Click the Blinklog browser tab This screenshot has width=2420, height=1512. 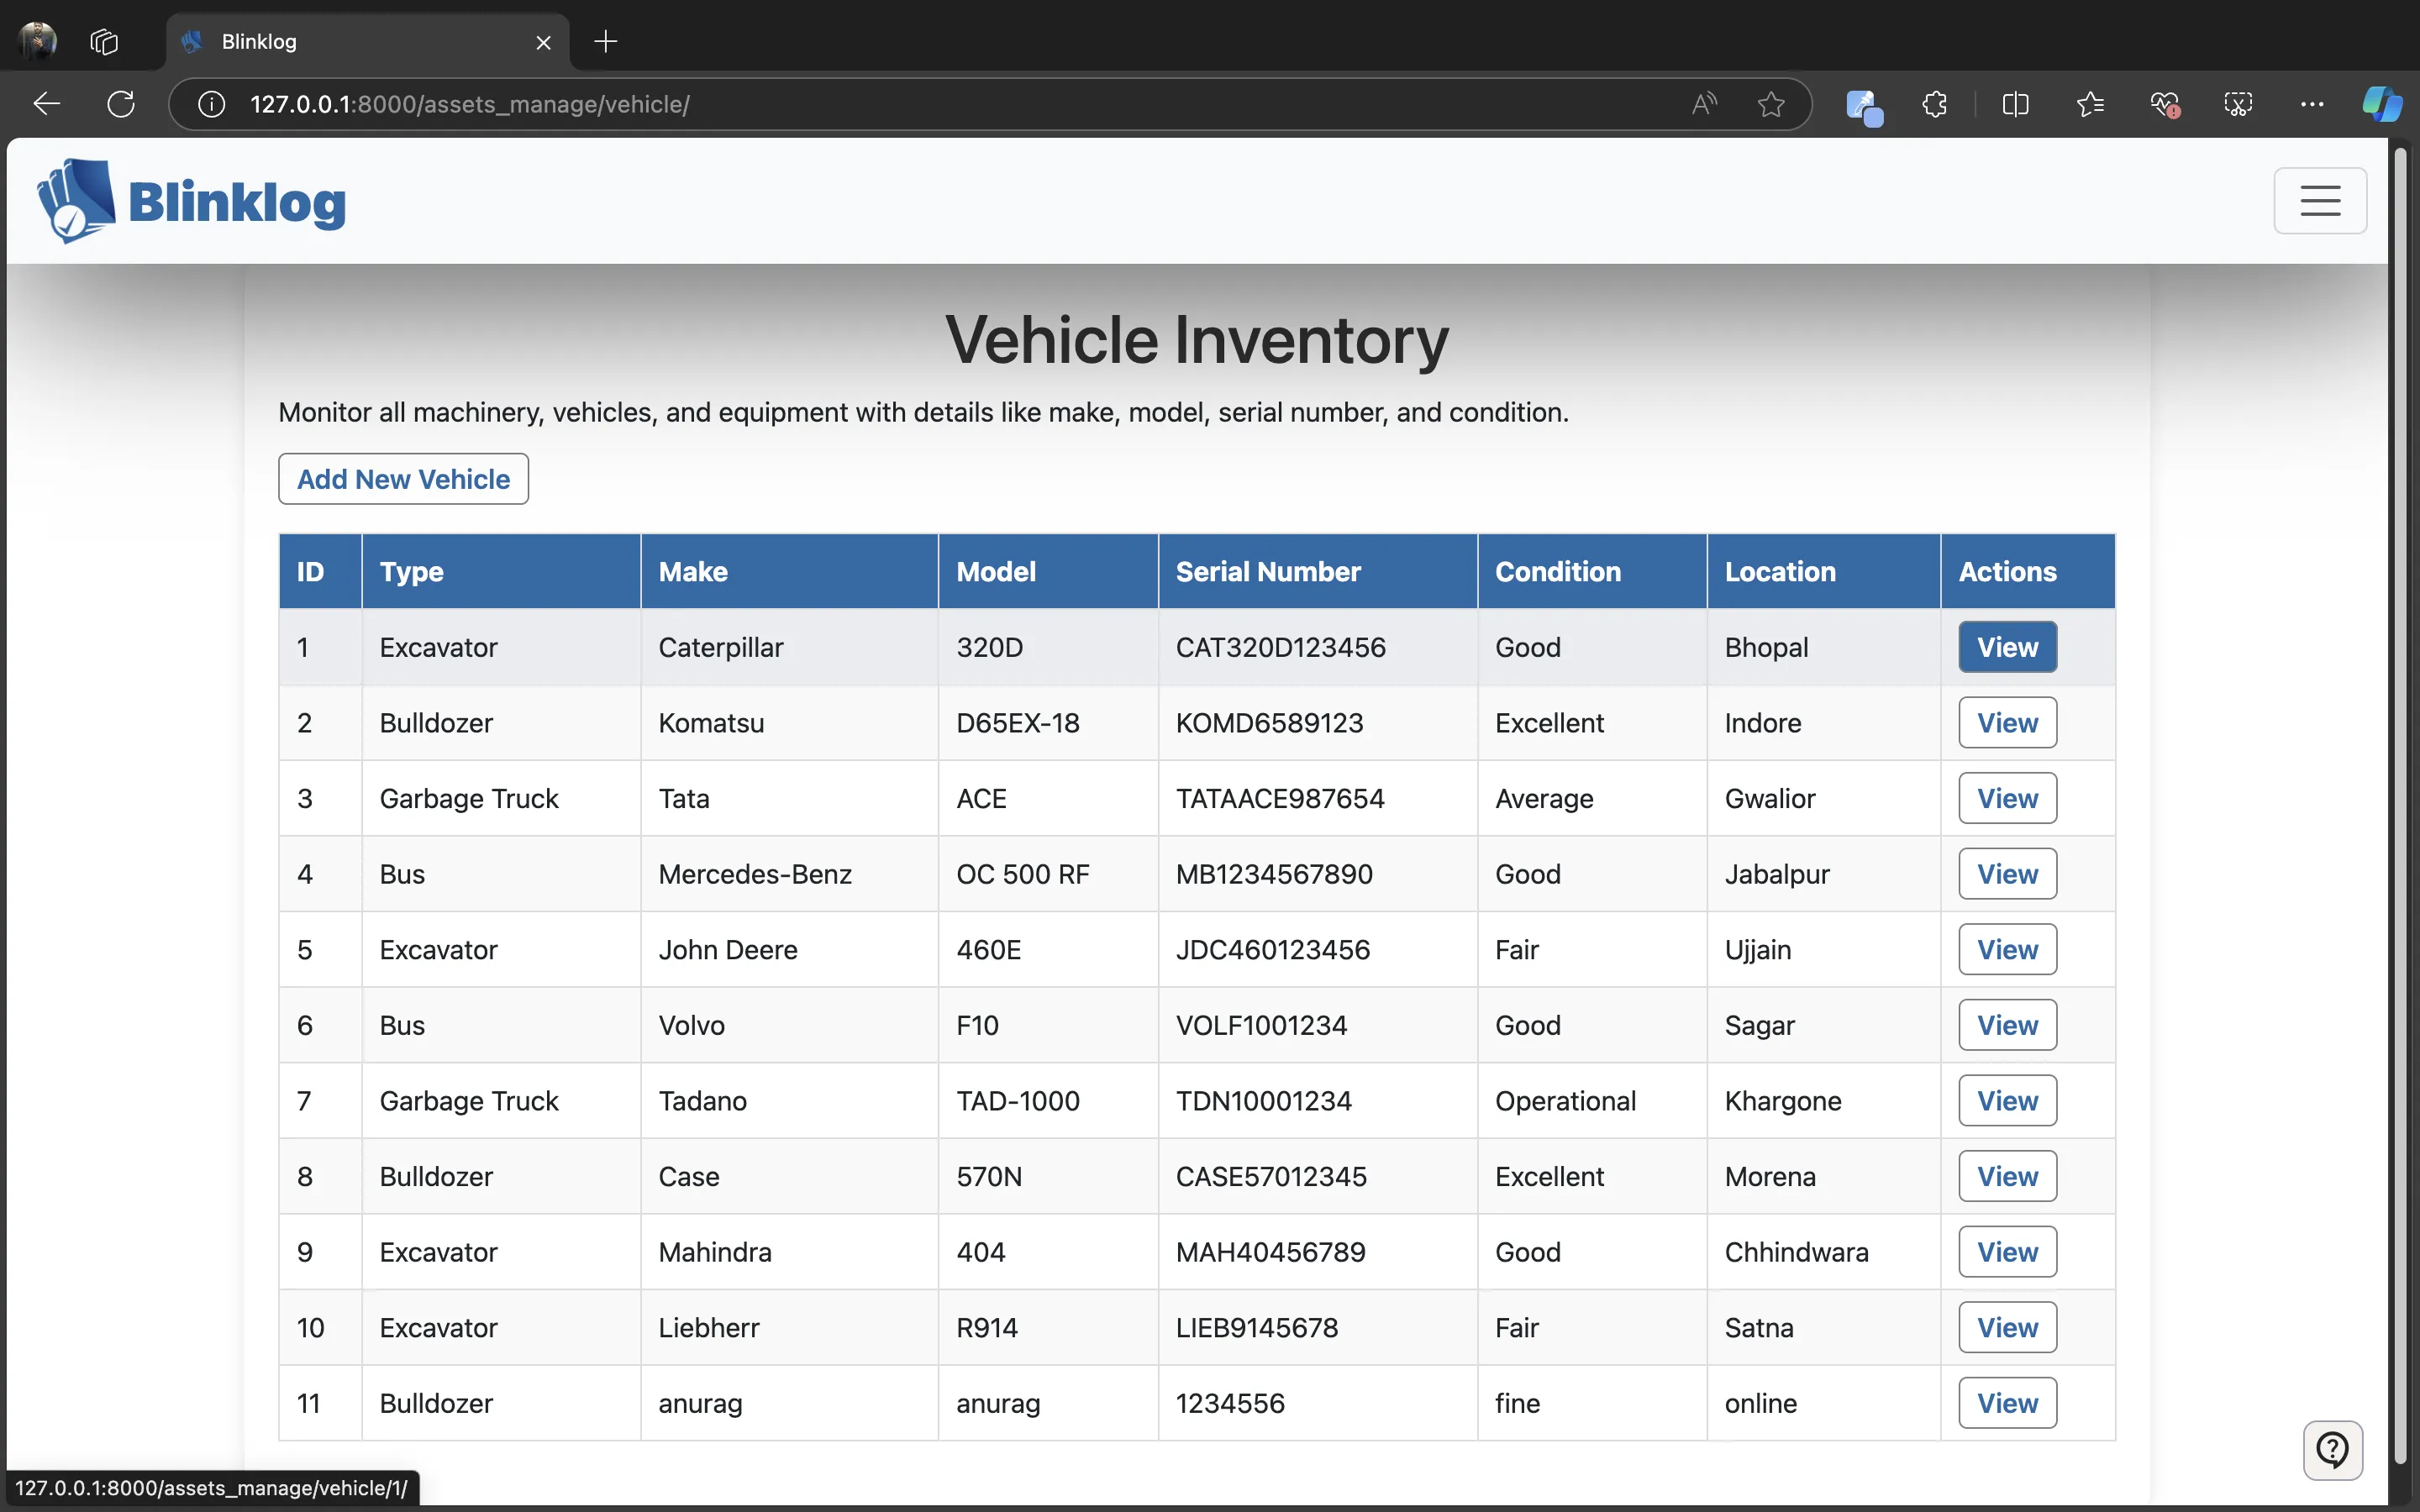367,40
